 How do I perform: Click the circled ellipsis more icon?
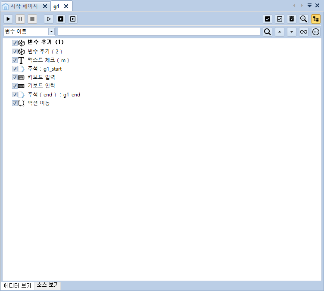tap(316, 32)
